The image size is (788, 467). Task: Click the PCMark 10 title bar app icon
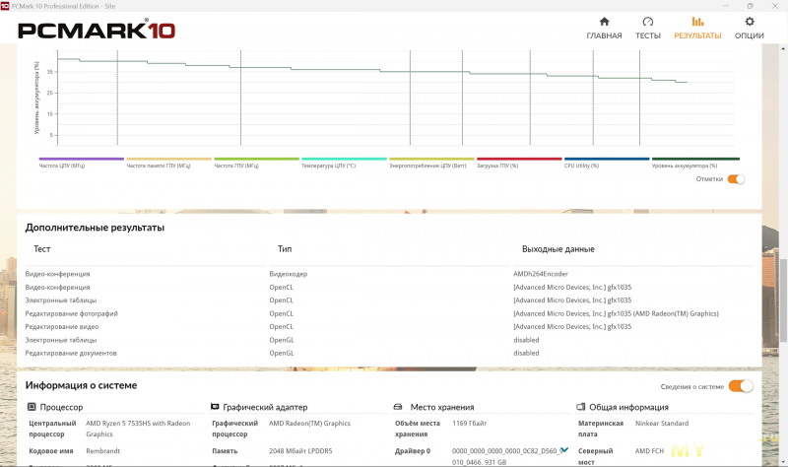(6, 5)
